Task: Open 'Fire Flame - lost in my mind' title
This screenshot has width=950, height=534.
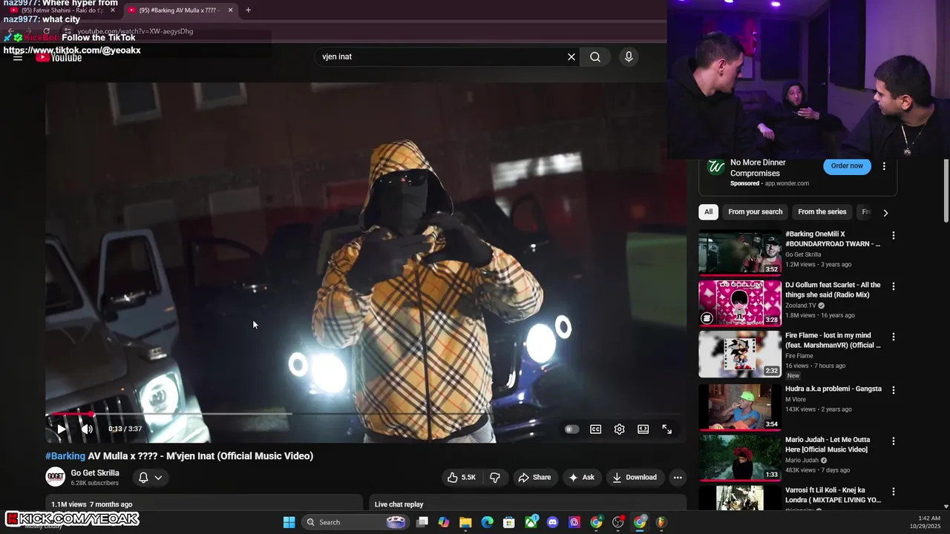Action: click(x=833, y=340)
